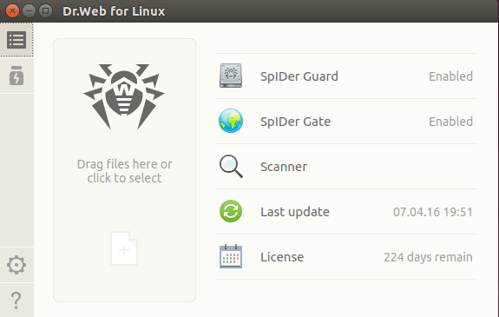Open the quarantine jar icon in sidebar
This screenshot has width=499, height=317.
(x=16, y=76)
